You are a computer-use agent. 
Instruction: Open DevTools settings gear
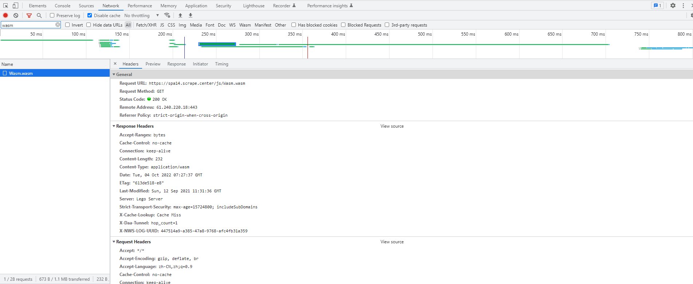(x=673, y=5)
